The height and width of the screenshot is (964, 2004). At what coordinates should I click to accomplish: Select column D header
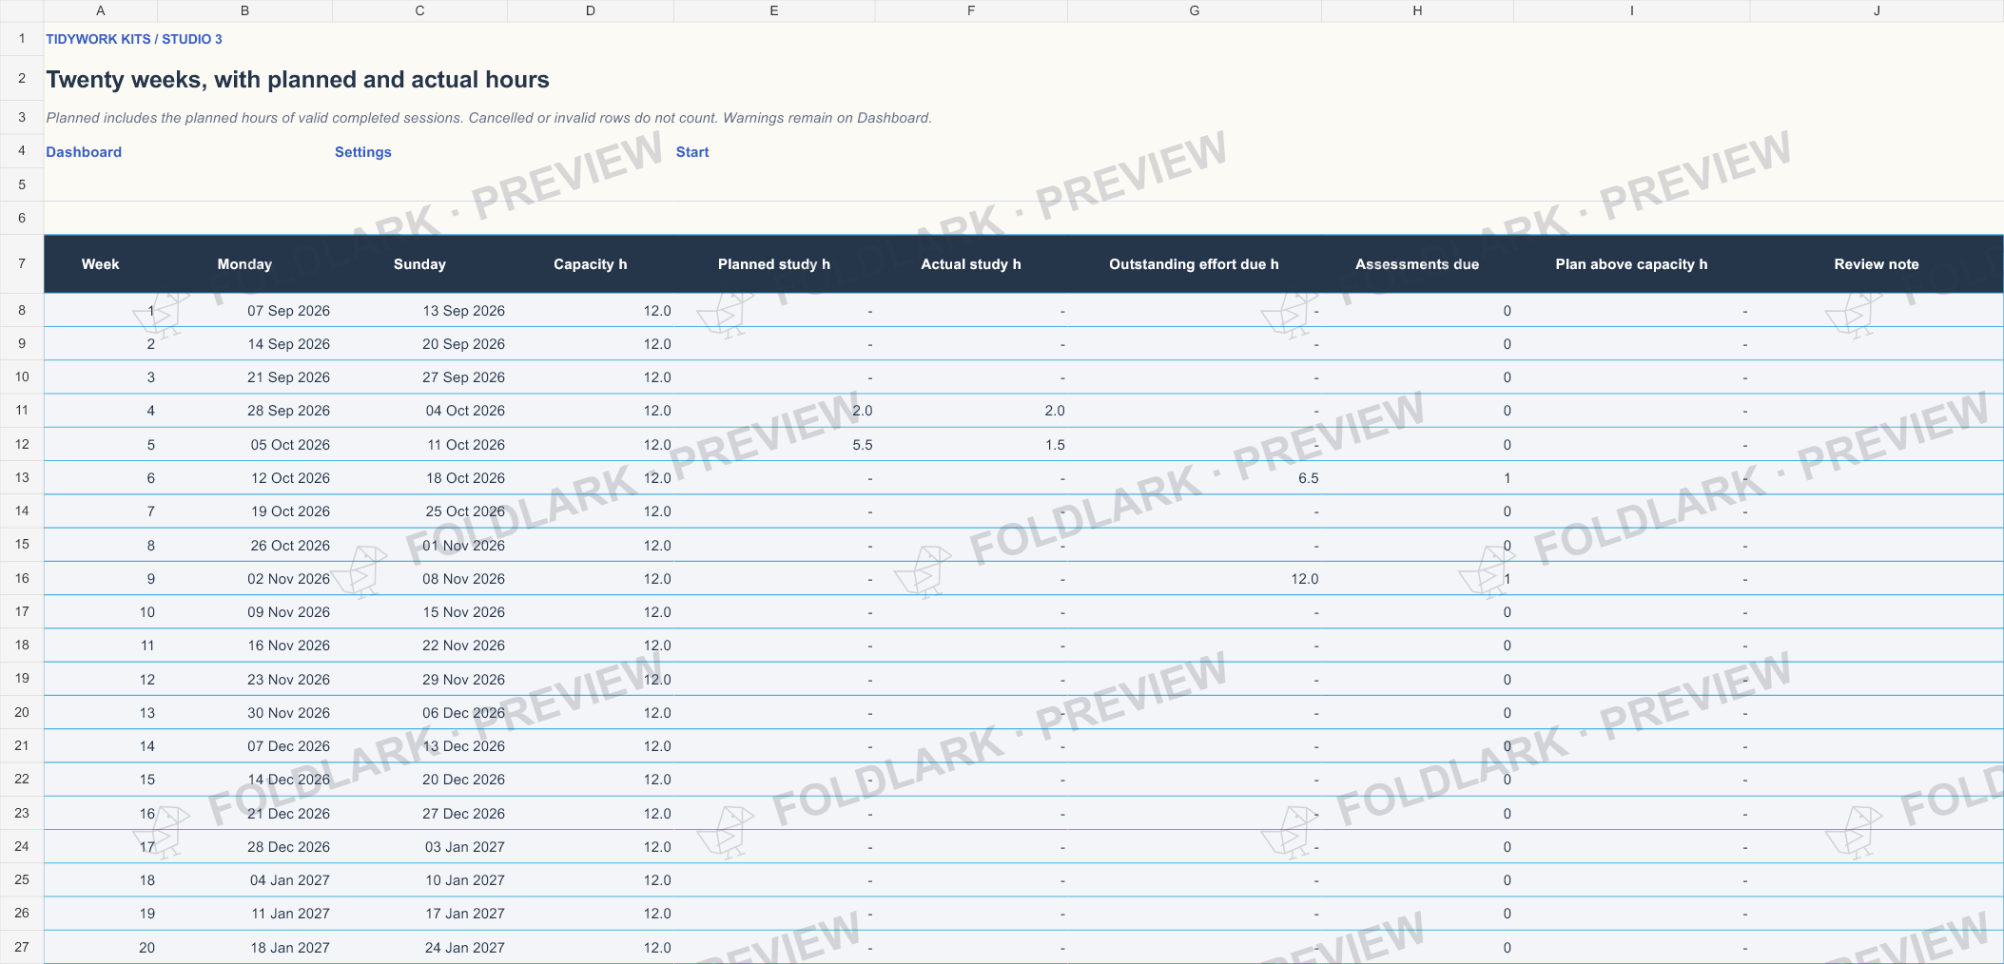pos(591,10)
